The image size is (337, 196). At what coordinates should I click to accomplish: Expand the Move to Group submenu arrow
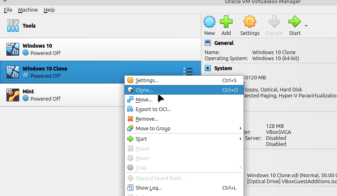tap(240, 128)
